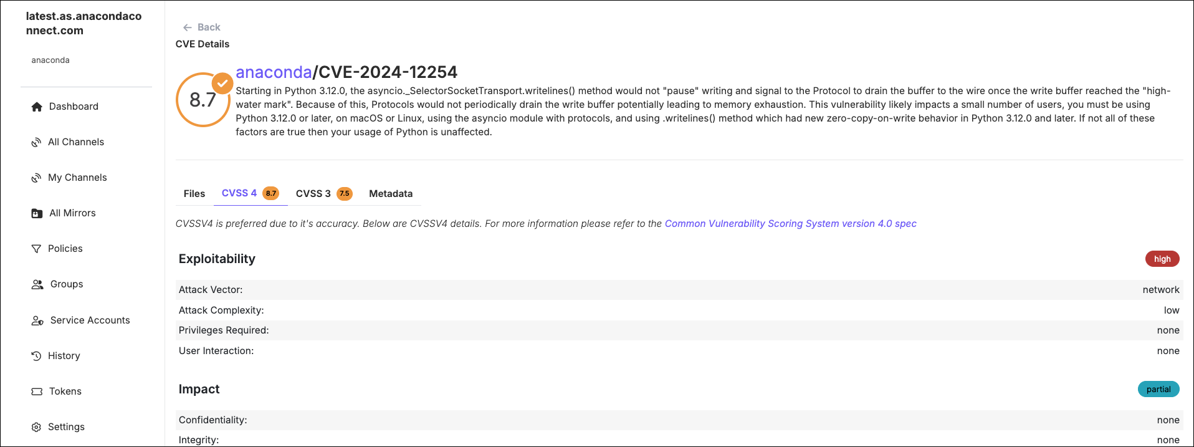This screenshot has width=1194, height=447.
Task: Click the teal partial impact badge
Action: [x=1158, y=390]
